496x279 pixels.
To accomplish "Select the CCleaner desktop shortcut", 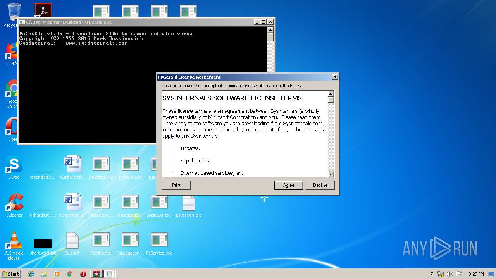I will (x=14, y=205).
